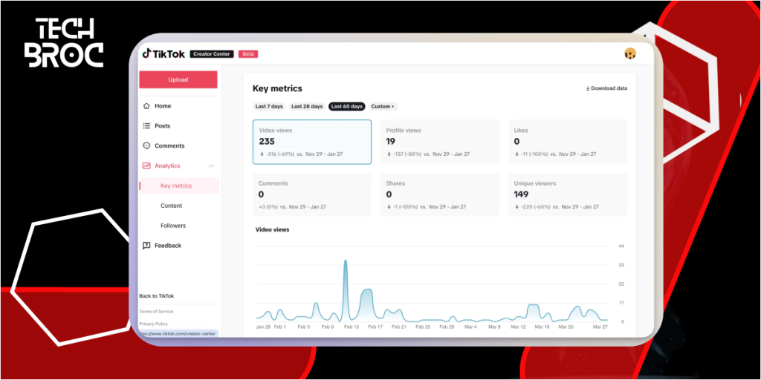The width and height of the screenshot is (761, 380).
Task: Open Content in the sidebar
Action: coord(172,206)
